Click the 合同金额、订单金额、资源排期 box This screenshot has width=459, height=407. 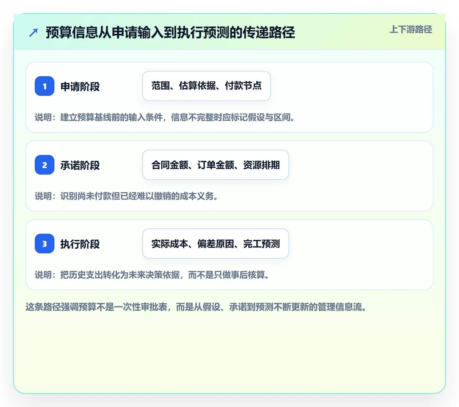click(x=216, y=165)
